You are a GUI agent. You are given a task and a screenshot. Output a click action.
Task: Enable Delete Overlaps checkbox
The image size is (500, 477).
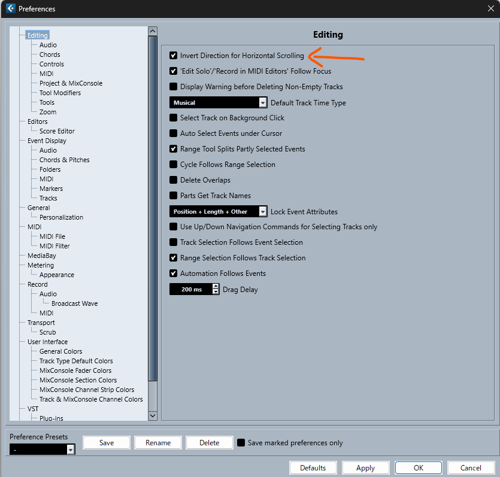pos(174,180)
